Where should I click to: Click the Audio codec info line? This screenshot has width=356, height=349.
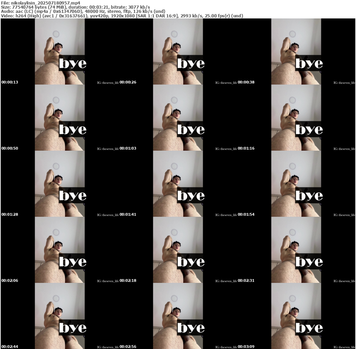coord(83,11)
